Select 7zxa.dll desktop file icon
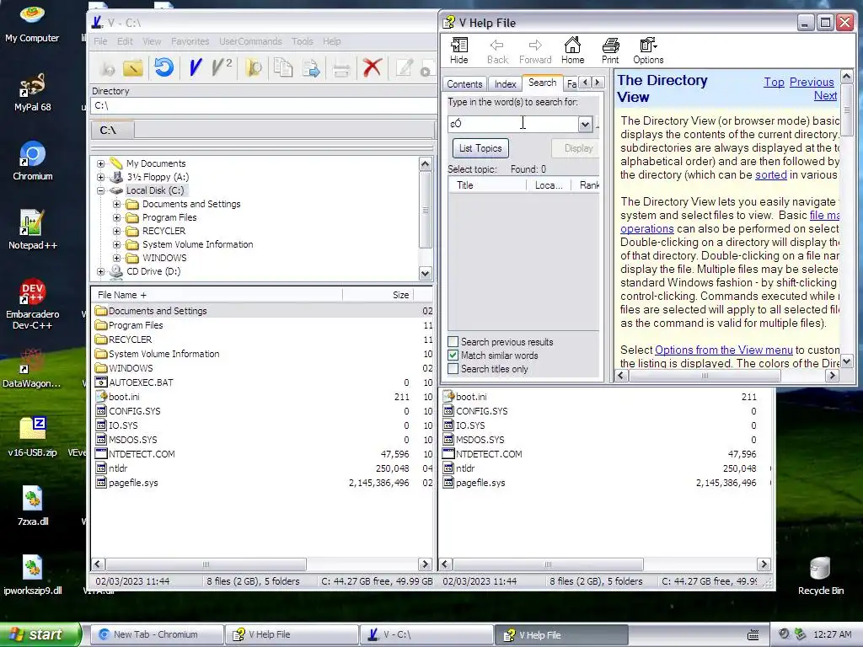 [33, 505]
